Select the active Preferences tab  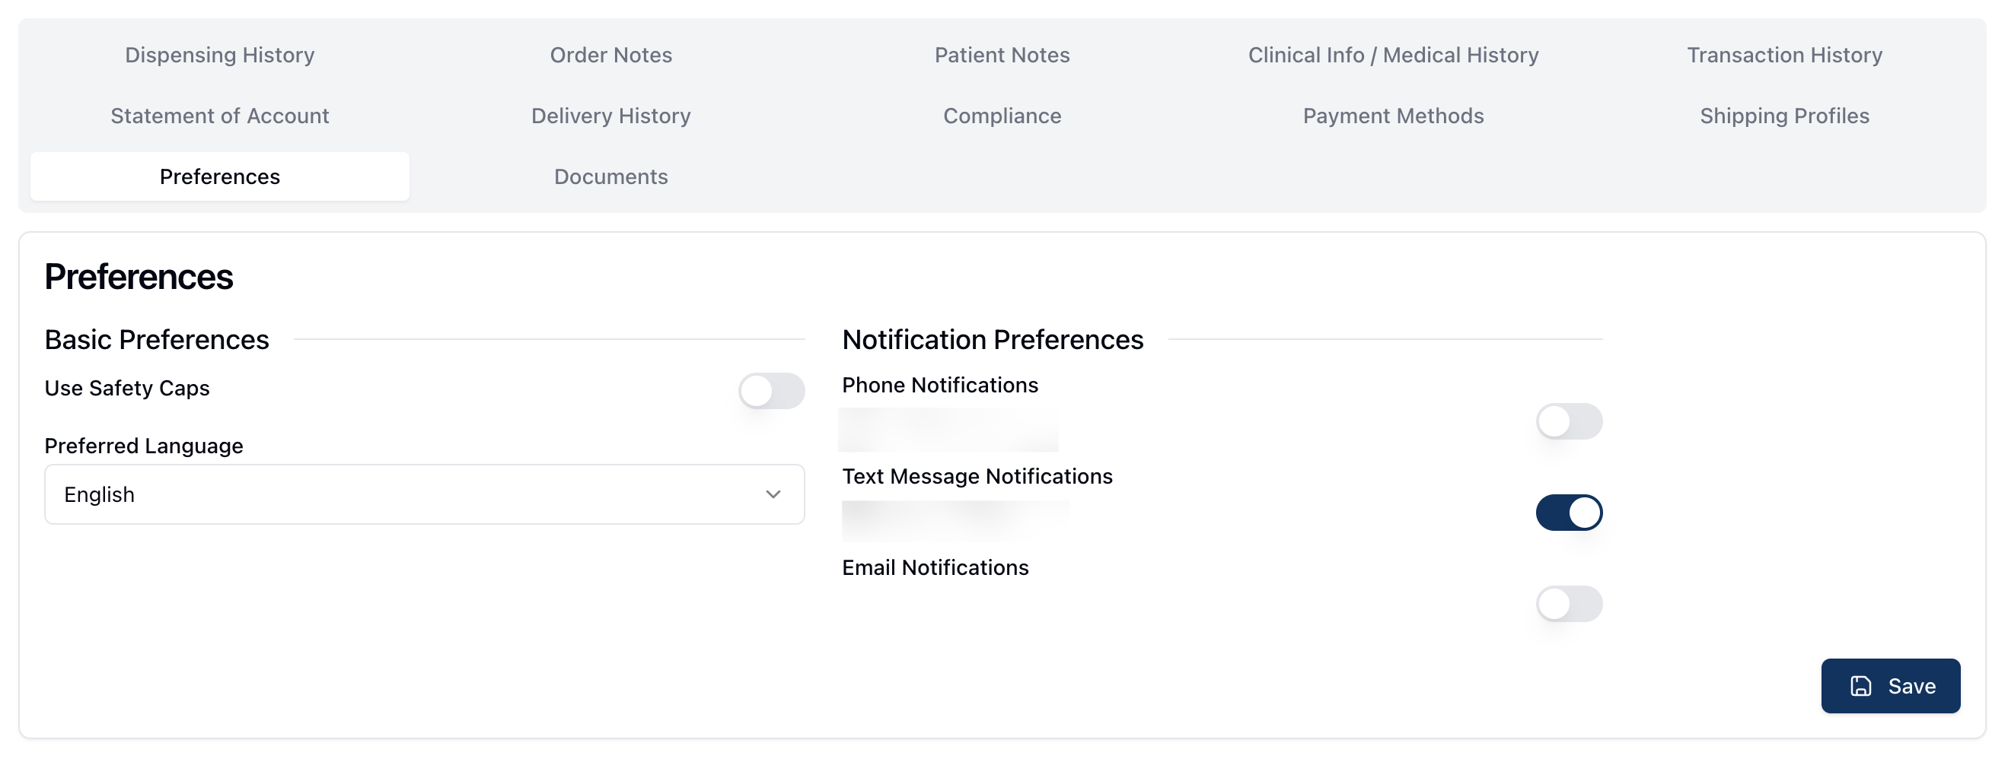pos(220,176)
